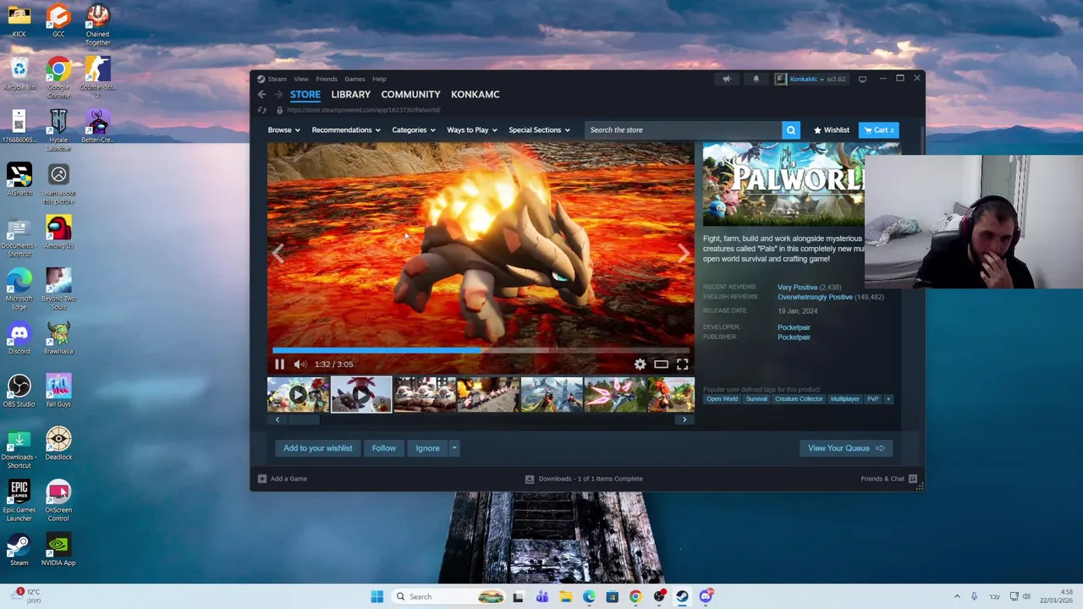This screenshot has height=609, width=1083.
Task: Enter fullscreen mode for trailer
Action: [x=682, y=365]
